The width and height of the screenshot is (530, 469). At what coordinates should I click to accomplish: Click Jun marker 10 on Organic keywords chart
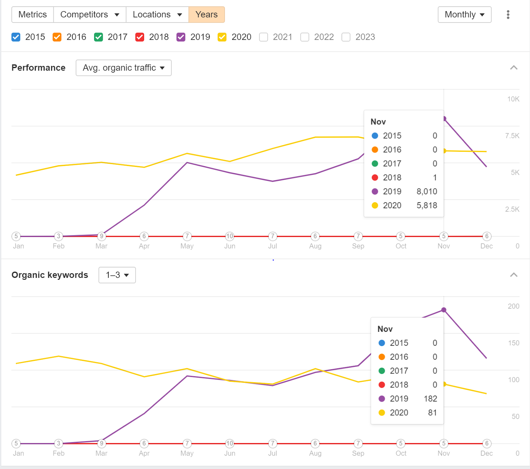pyautogui.click(x=230, y=443)
